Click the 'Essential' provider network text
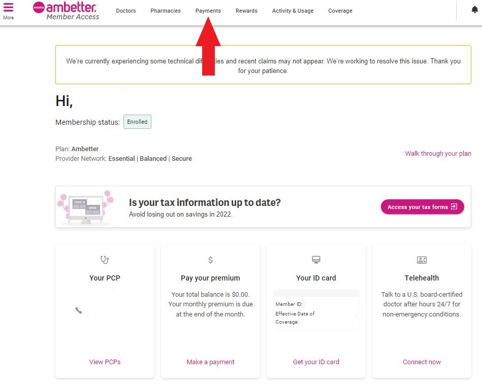This screenshot has height=386, width=482. click(121, 159)
